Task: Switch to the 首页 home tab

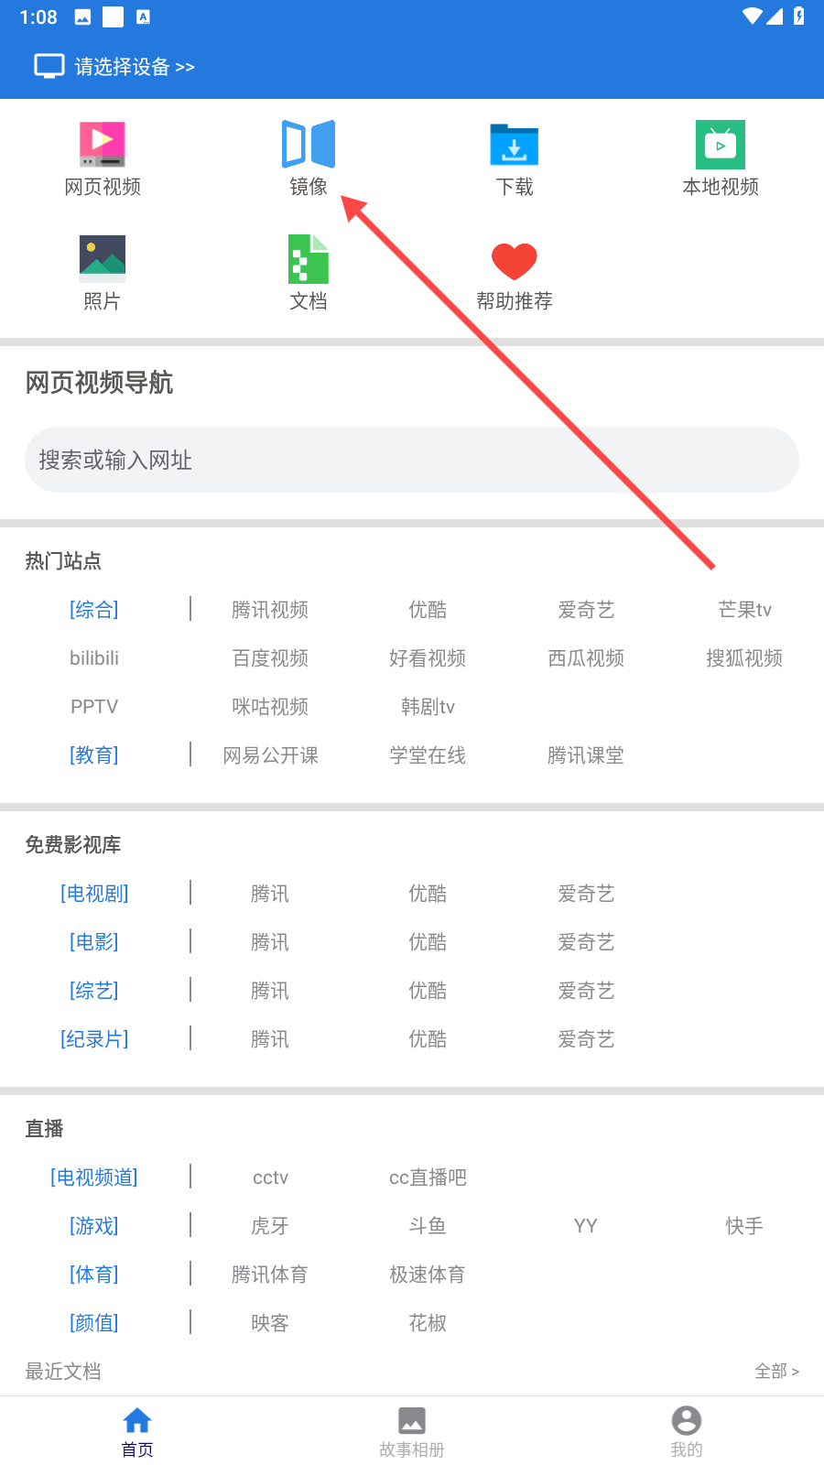Action: [137, 1431]
